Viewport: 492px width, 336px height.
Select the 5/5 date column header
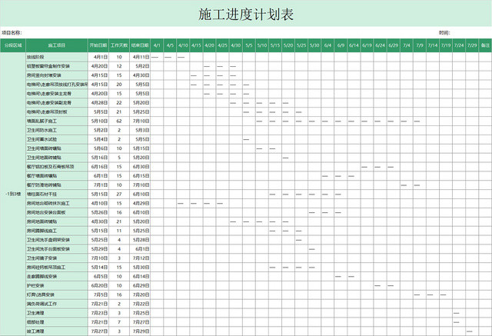click(249, 45)
